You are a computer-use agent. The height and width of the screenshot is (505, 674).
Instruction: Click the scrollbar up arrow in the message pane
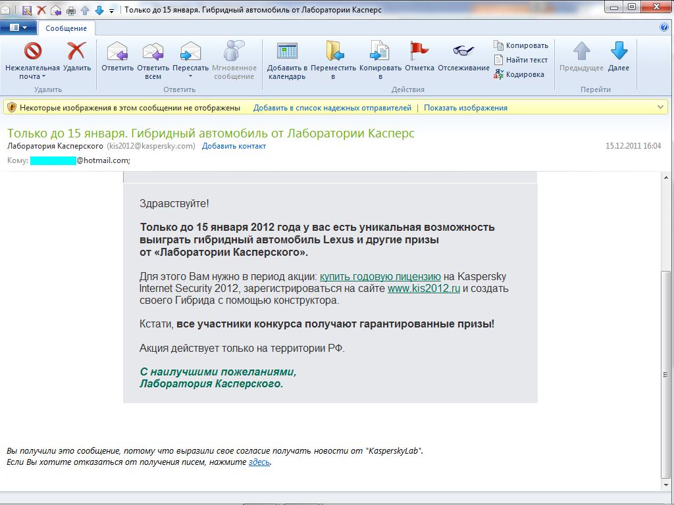point(665,178)
